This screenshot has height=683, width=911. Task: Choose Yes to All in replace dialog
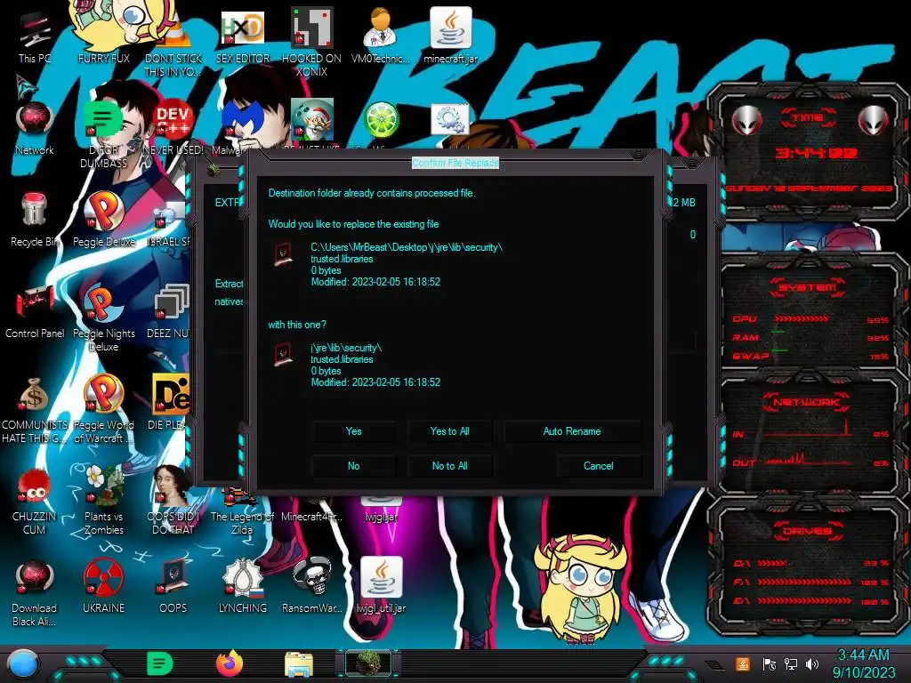pyautogui.click(x=449, y=431)
